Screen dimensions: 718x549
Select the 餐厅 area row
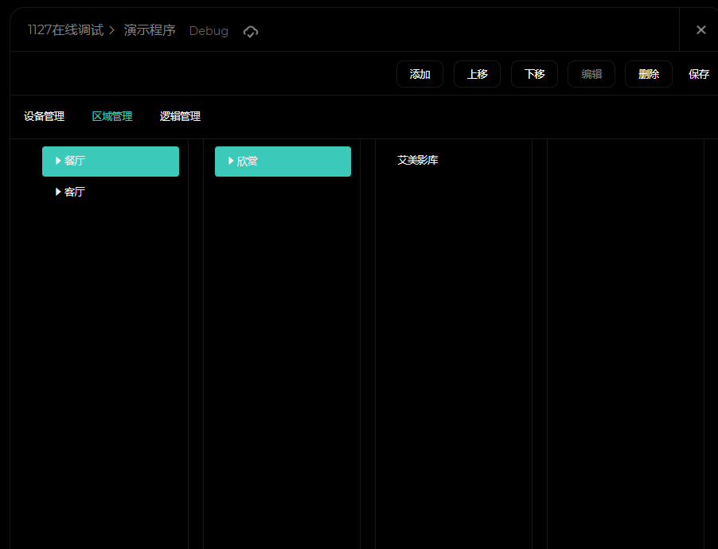point(111,162)
